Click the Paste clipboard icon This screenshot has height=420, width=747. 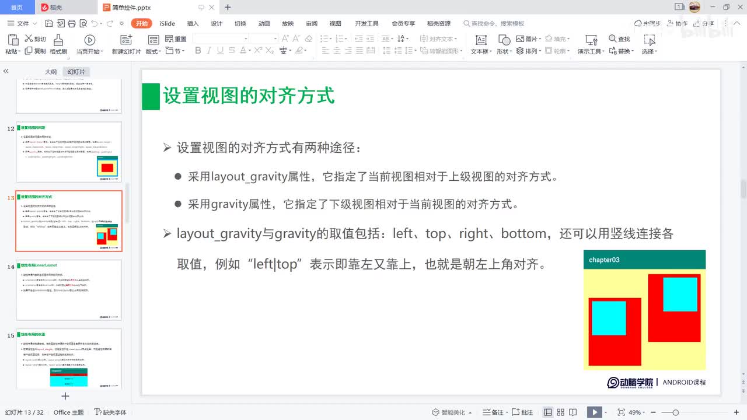click(x=13, y=40)
